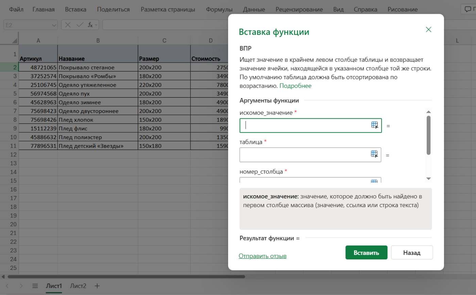
Task: Switch to the Формулы ribbon tab
Action: click(x=219, y=9)
